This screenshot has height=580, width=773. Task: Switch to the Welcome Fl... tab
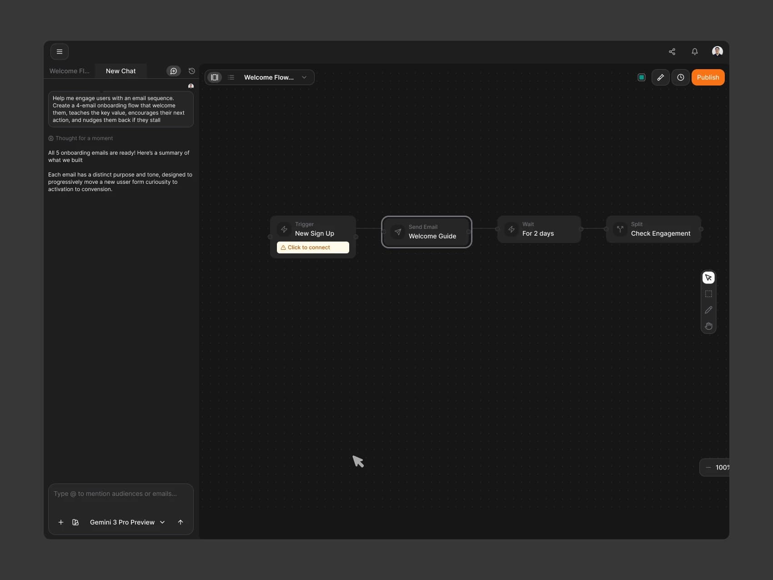[x=70, y=71]
